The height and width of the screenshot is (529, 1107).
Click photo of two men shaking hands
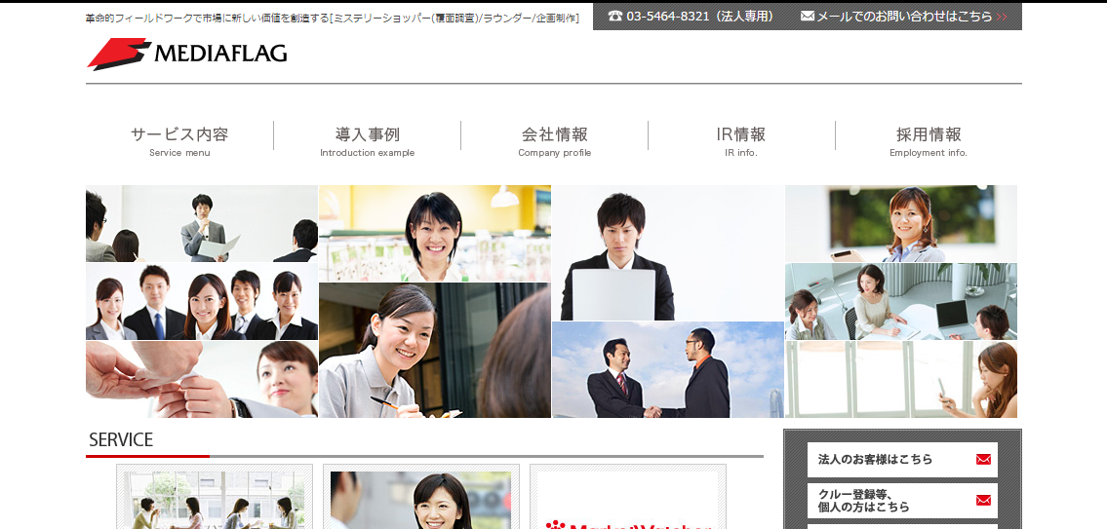668,369
